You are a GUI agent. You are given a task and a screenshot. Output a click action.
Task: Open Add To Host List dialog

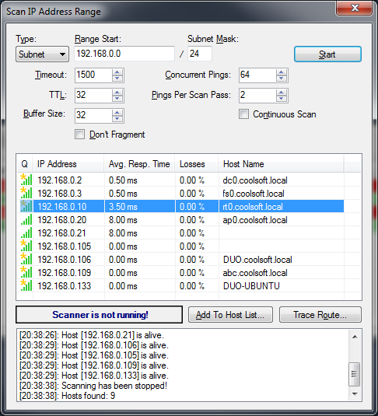(230, 315)
